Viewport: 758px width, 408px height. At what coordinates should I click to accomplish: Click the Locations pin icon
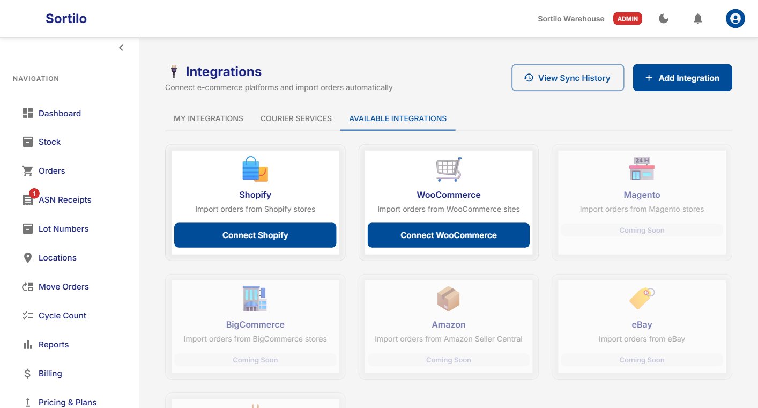point(28,258)
